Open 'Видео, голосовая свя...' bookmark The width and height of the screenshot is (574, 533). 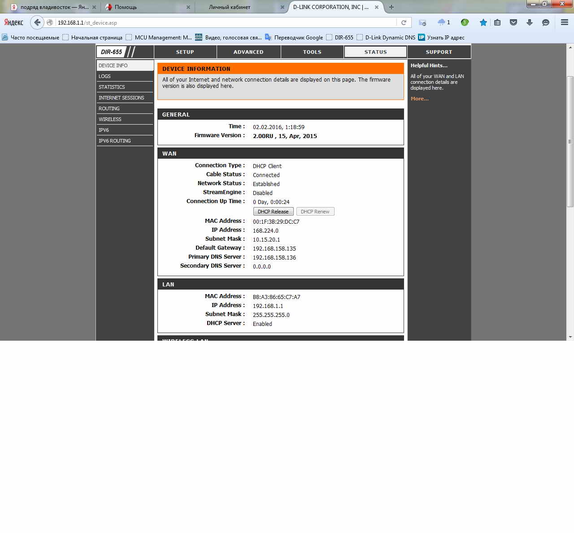[x=229, y=38]
